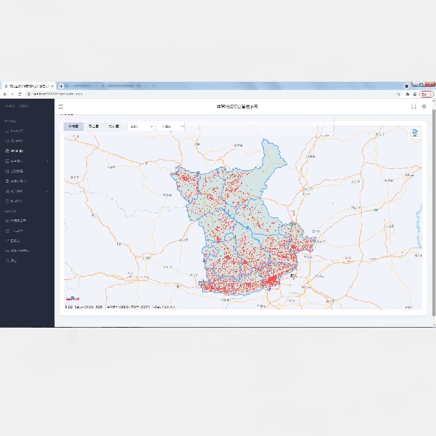Click the blue map-type control on the map

(x=414, y=133)
